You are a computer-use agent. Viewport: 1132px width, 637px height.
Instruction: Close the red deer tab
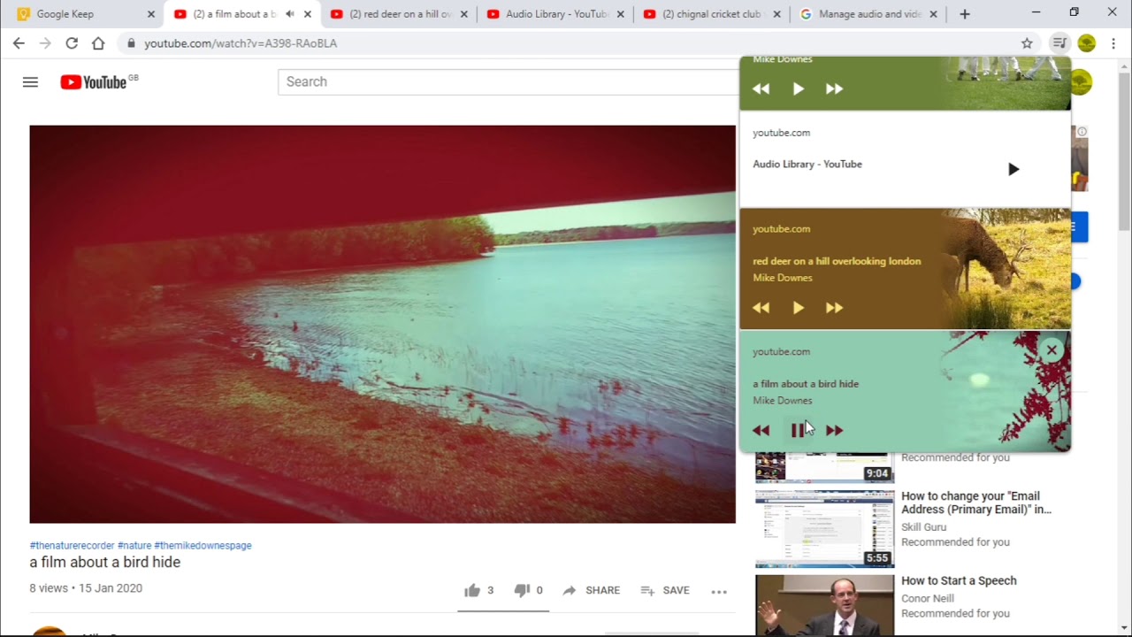pyautogui.click(x=463, y=14)
